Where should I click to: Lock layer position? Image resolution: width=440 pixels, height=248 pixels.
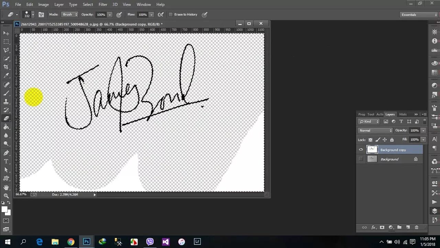(x=385, y=140)
